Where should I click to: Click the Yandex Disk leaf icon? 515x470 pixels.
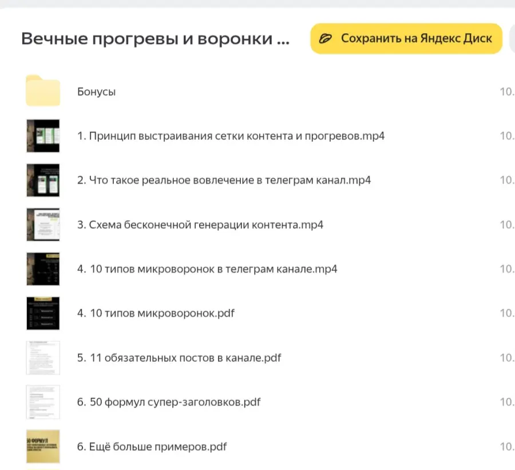[326, 38]
